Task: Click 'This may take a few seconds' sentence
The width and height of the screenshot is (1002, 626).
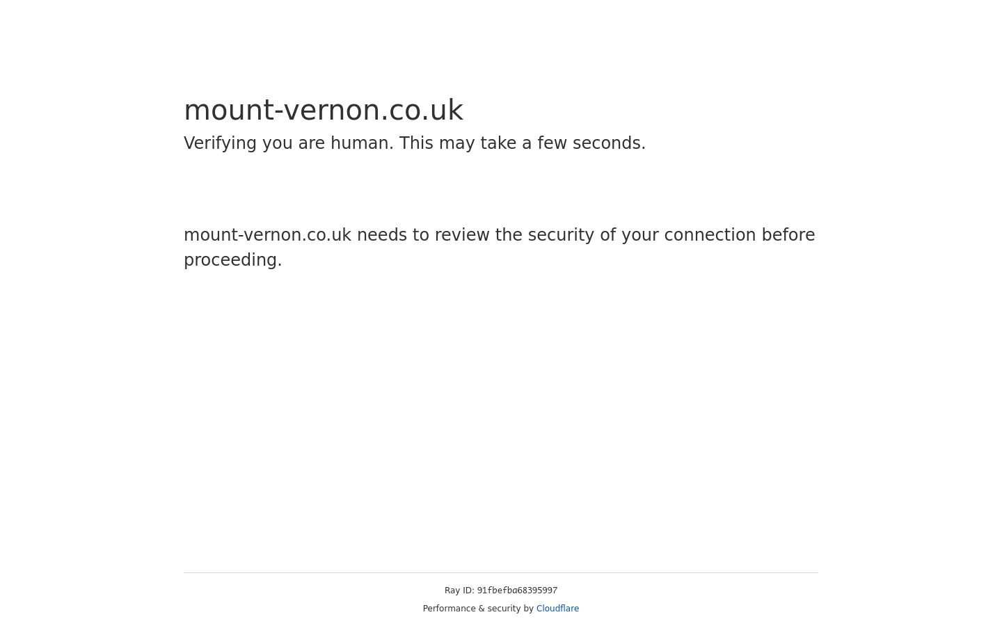Action: coord(522,143)
